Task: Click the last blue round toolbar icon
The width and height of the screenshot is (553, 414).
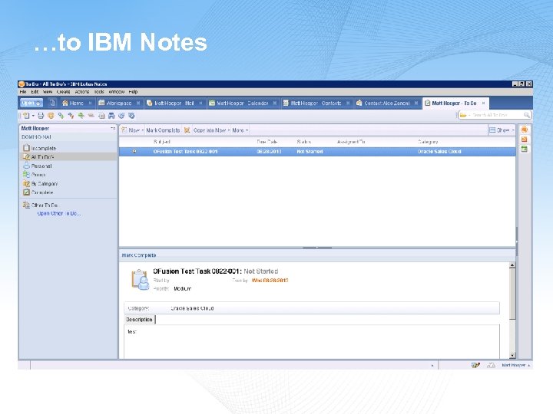Action: [x=131, y=116]
